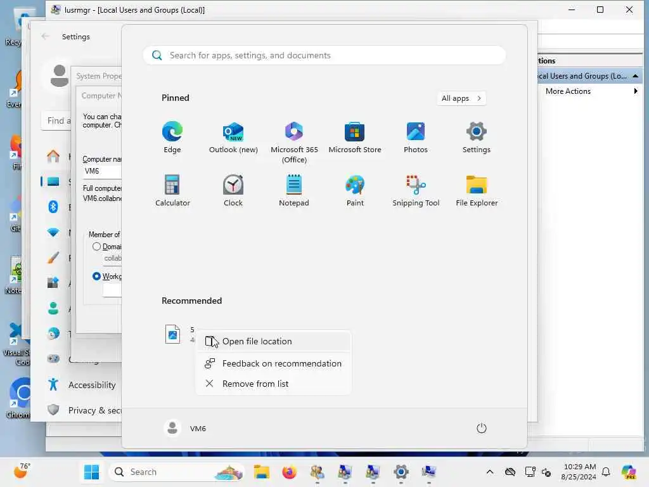Open the clock showing 10:29 AM
The width and height of the screenshot is (649, 487).
coord(579,472)
